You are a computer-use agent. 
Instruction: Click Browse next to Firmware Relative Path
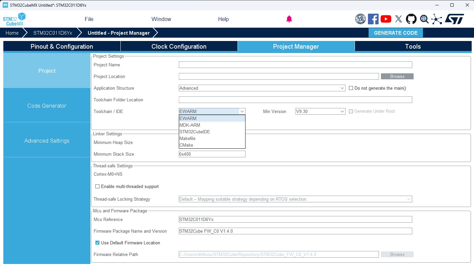coord(397,254)
